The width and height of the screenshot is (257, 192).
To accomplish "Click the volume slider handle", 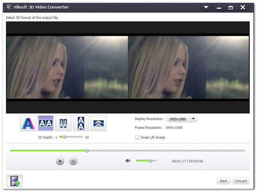I will pos(150,161).
